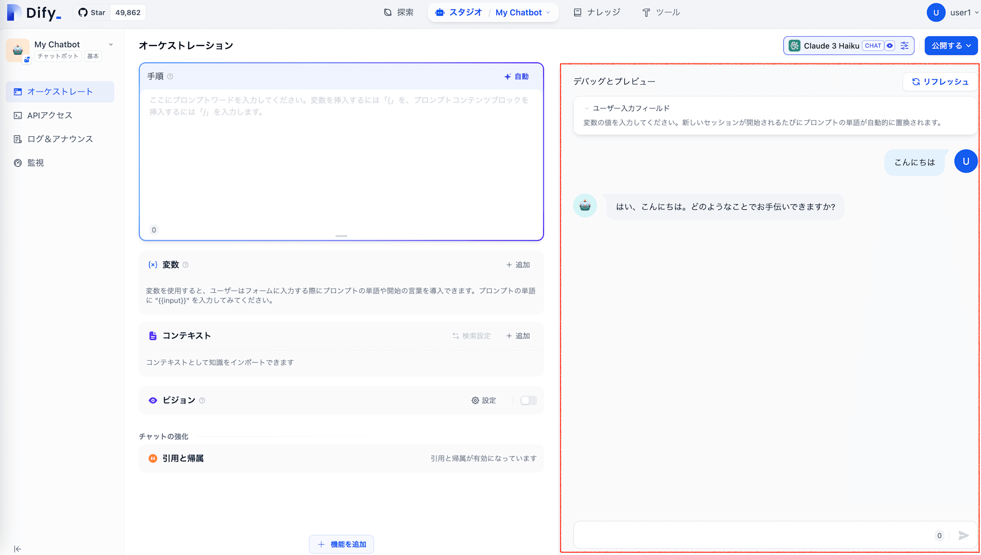Click the 49,862 star count
The height and width of the screenshot is (555, 981).
[128, 12]
